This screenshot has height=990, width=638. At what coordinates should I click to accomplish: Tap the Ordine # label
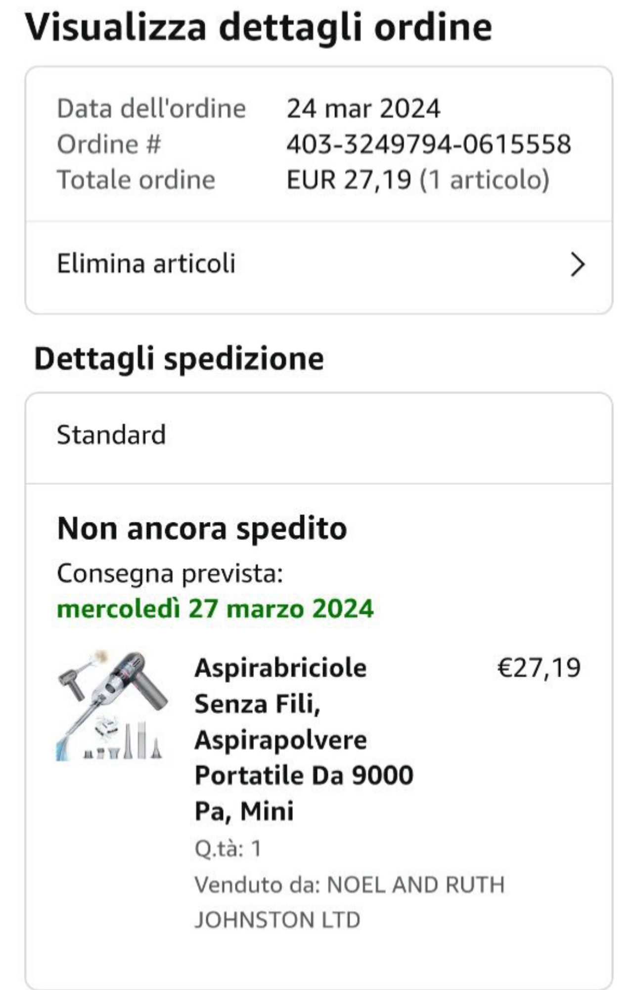109,144
